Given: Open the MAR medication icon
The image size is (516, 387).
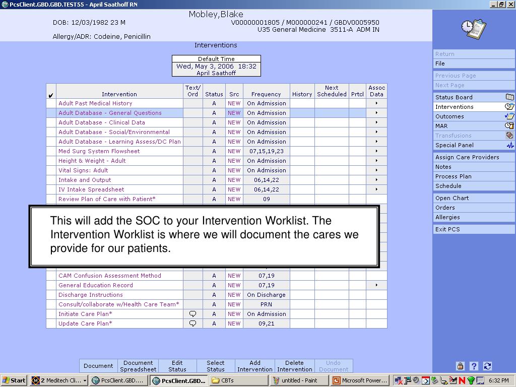Looking at the screenshot, I should (509, 125).
